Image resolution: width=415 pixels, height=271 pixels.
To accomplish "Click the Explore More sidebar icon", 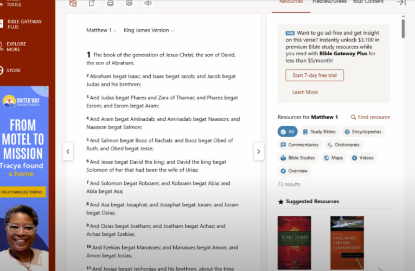I will (x=1, y=46).
